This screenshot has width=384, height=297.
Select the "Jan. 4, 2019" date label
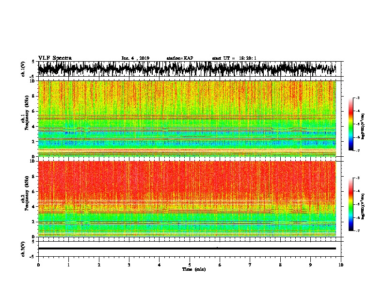[x=135, y=58]
